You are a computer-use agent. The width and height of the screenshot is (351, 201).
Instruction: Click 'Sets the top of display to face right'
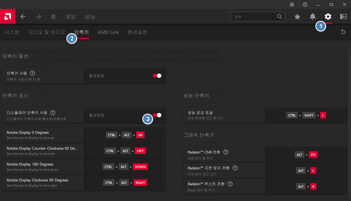[32, 185]
